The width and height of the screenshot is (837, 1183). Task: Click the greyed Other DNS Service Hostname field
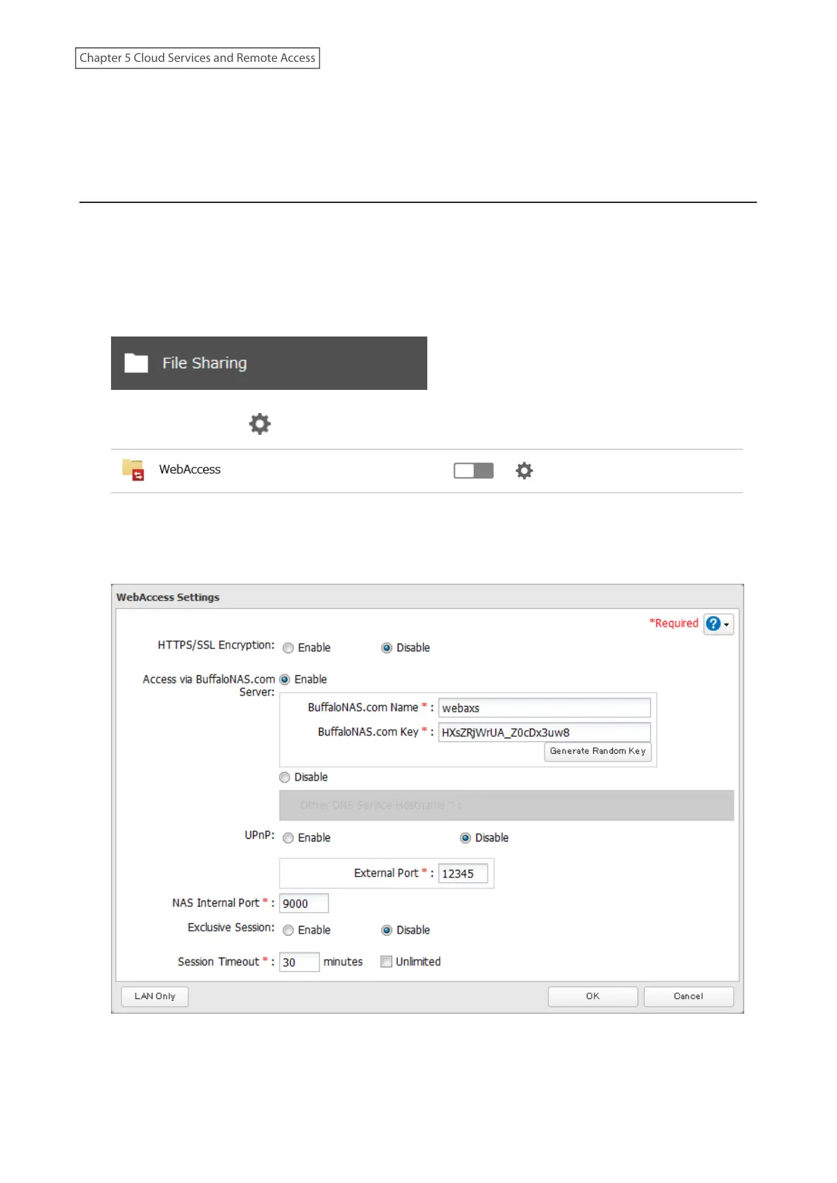click(x=507, y=805)
